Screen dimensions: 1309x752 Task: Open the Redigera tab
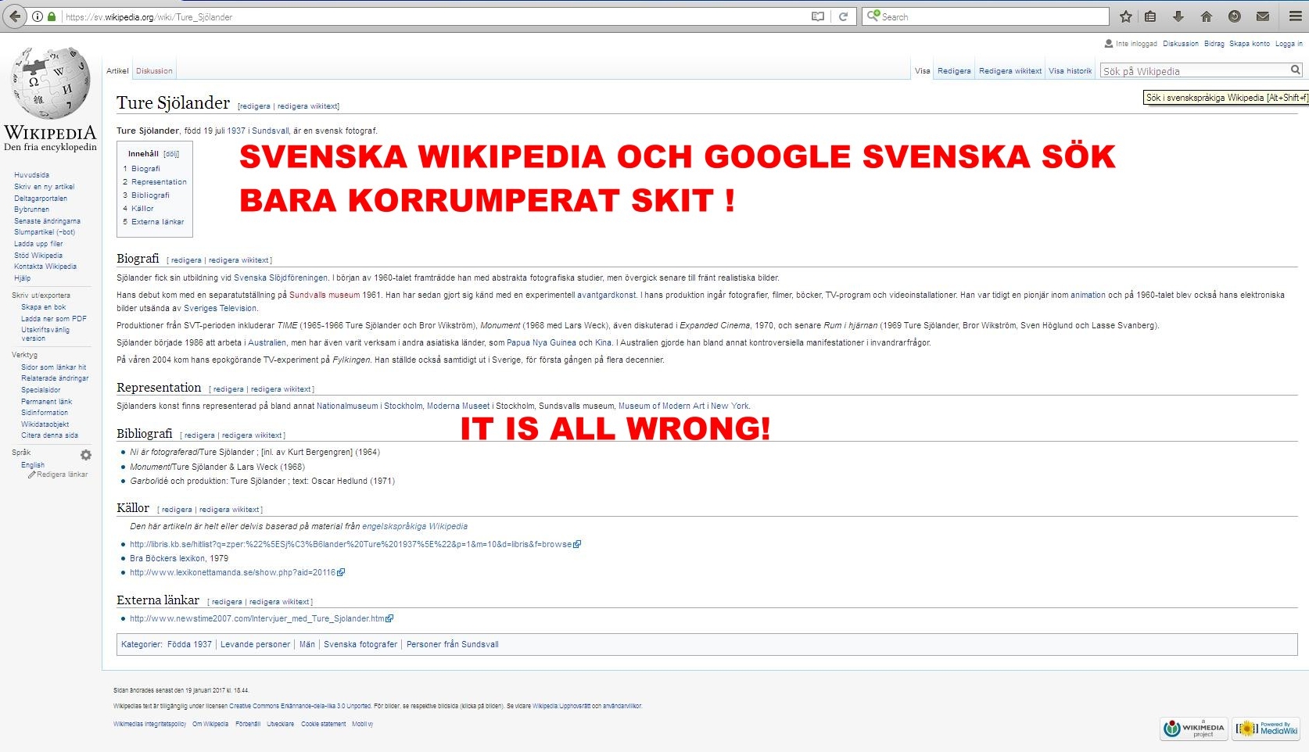point(954,71)
